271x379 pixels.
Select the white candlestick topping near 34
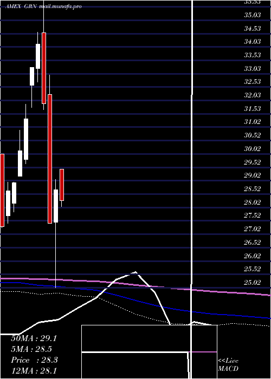coord(38,56)
